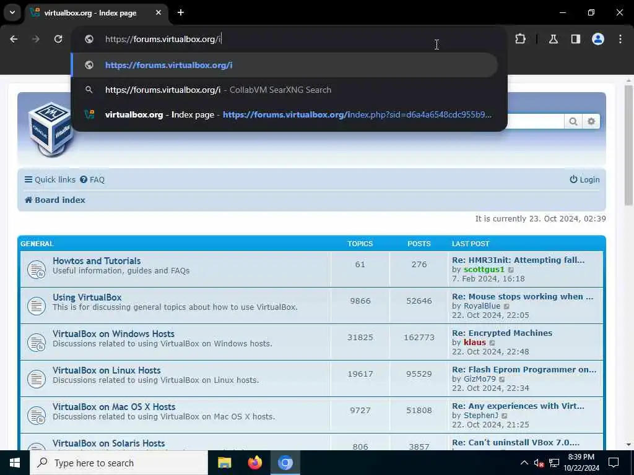
Task: View profile of user StephenJ
Action: click(480, 415)
